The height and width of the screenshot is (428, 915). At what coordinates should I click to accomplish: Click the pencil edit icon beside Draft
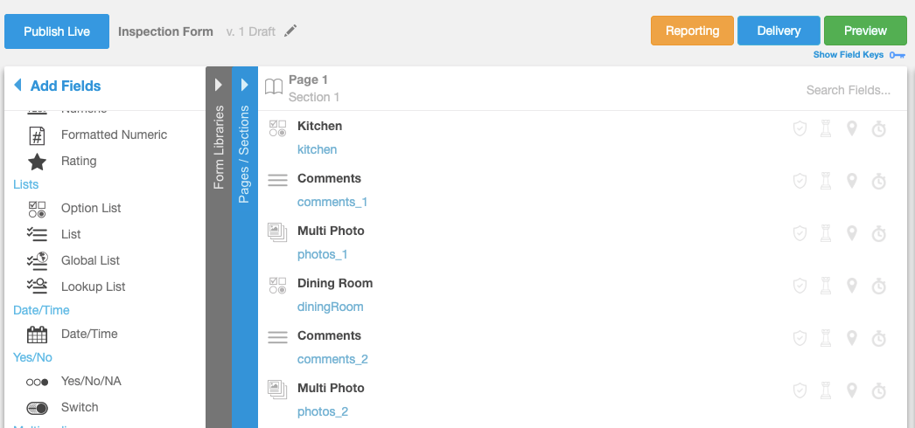[x=290, y=31]
